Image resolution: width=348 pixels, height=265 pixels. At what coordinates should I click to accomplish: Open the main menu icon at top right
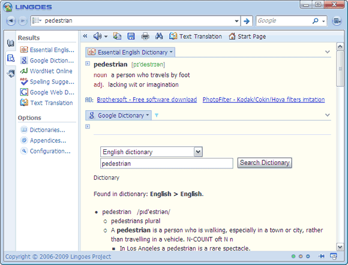[337, 21]
